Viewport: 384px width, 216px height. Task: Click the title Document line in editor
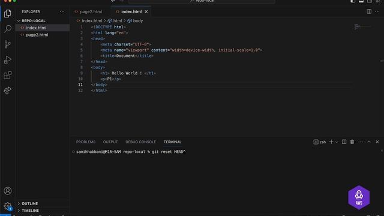(x=127, y=56)
